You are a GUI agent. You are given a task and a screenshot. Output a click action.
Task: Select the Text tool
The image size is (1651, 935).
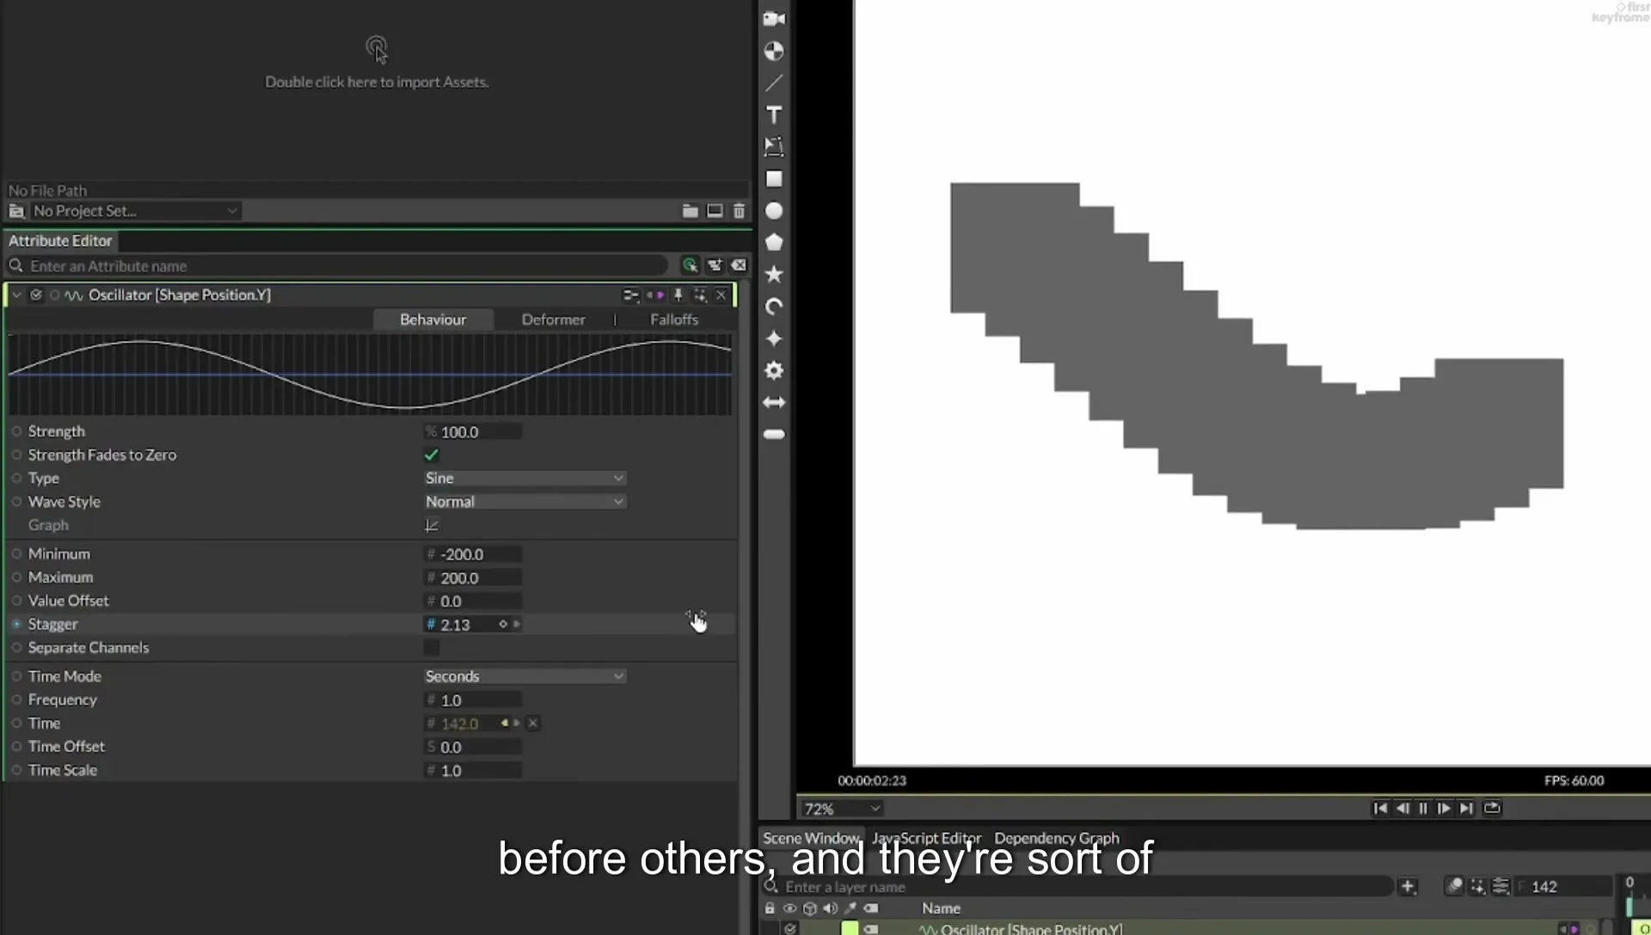[774, 115]
